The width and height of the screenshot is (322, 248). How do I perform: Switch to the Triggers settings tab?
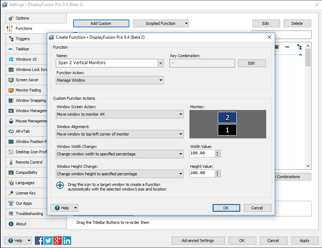tap(23, 39)
